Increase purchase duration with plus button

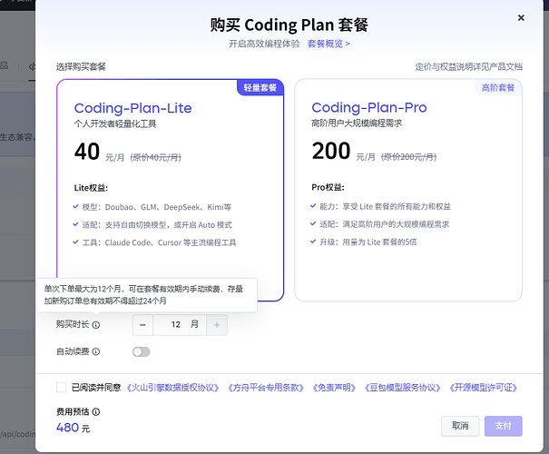pos(217,325)
